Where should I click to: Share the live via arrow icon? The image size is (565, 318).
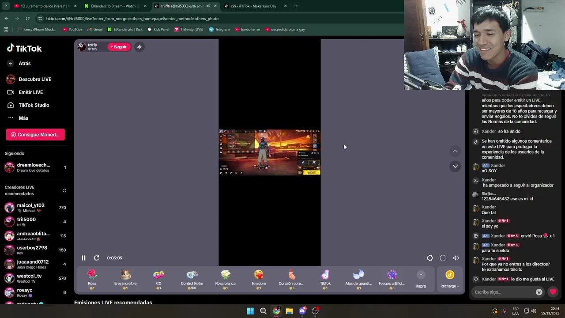pos(139,47)
